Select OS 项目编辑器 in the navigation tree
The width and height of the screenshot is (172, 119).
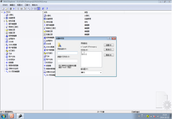click(x=14, y=71)
